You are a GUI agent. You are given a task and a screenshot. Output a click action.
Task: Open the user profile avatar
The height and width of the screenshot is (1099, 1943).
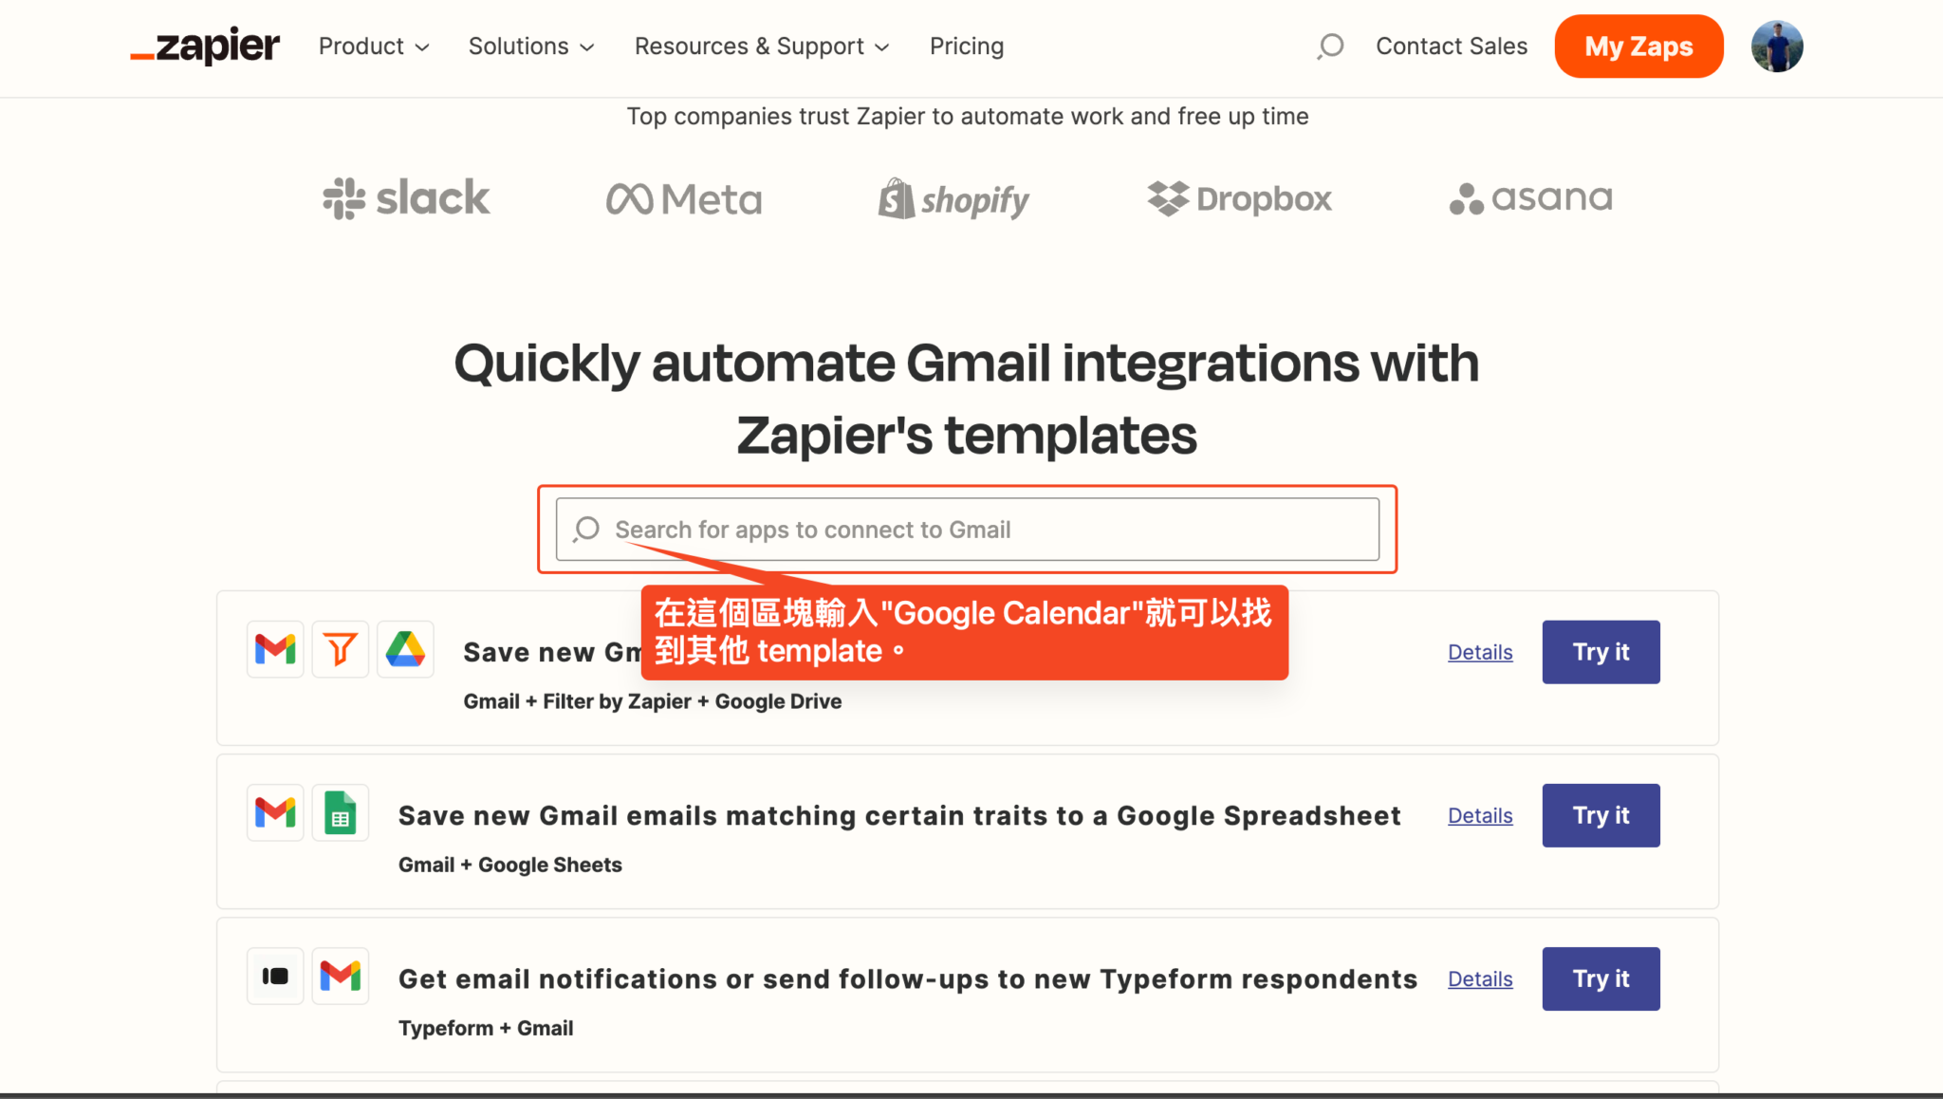[1777, 46]
